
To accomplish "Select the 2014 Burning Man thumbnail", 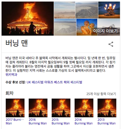I will point(84,108).
